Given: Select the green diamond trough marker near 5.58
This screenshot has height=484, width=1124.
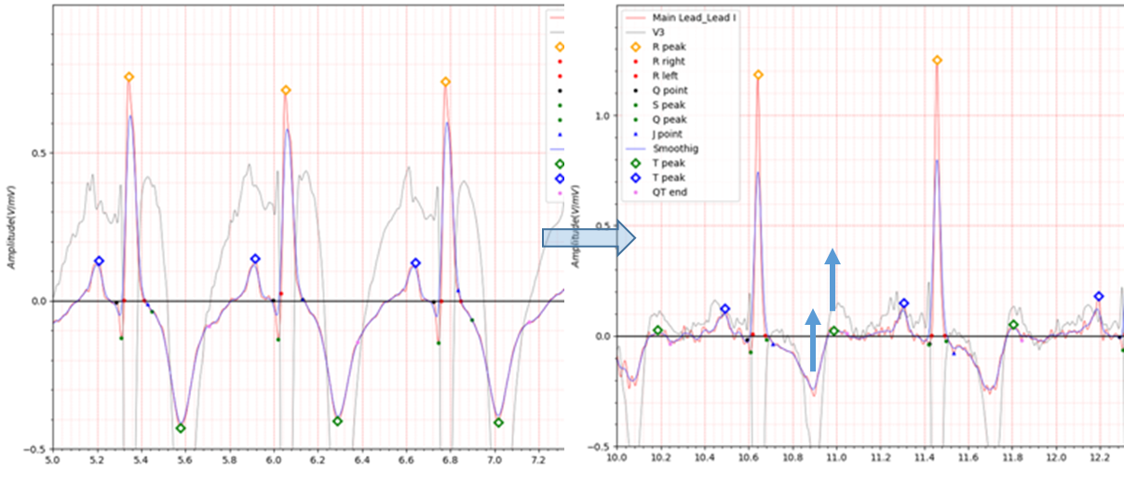Looking at the screenshot, I should click(x=181, y=428).
